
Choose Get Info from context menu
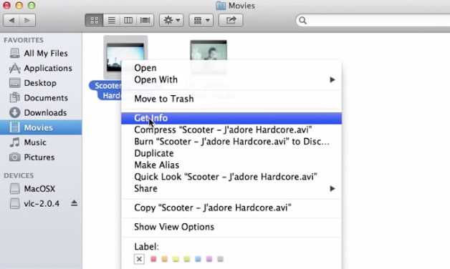[231, 118]
